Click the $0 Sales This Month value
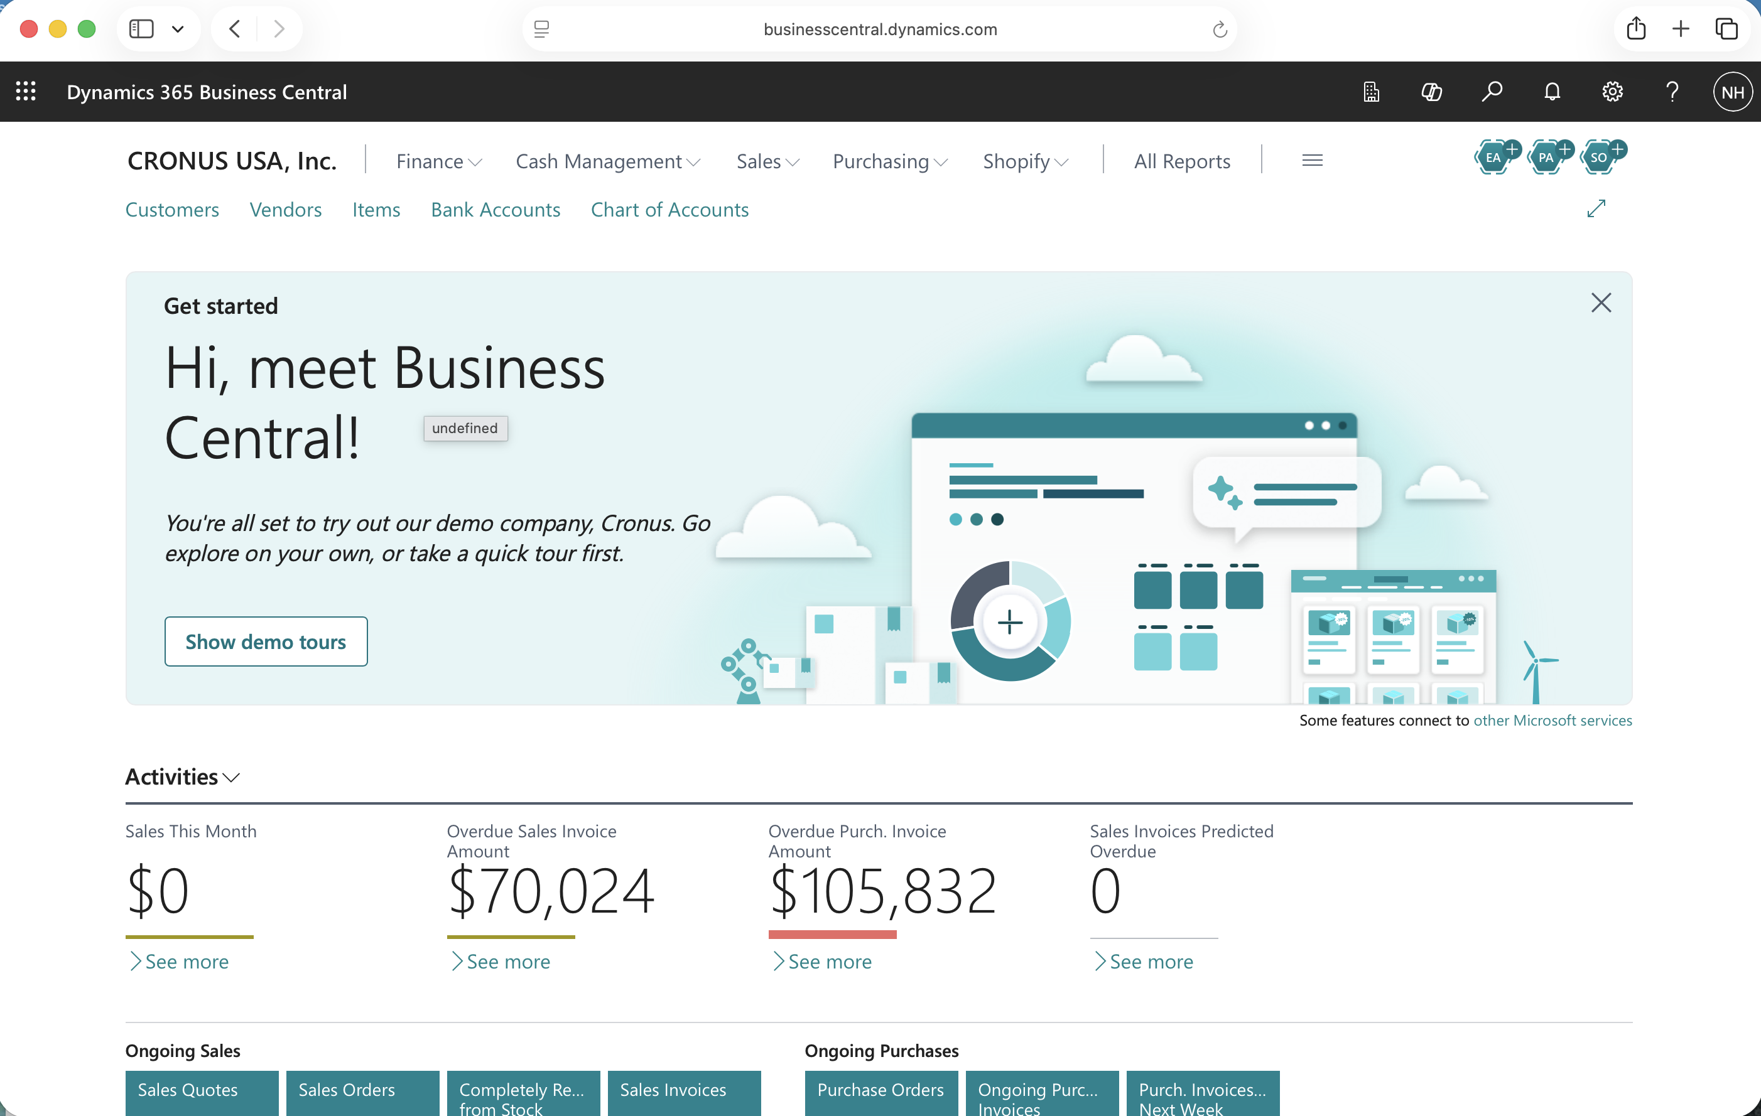Image resolution: width=1761 pixels, height=1116 pixels. click(x=158, y=890)
